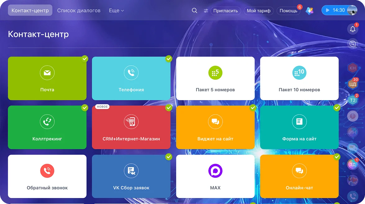Open the КН chat avatar in the sidebar
365x204 pixels.
(353, 68)
